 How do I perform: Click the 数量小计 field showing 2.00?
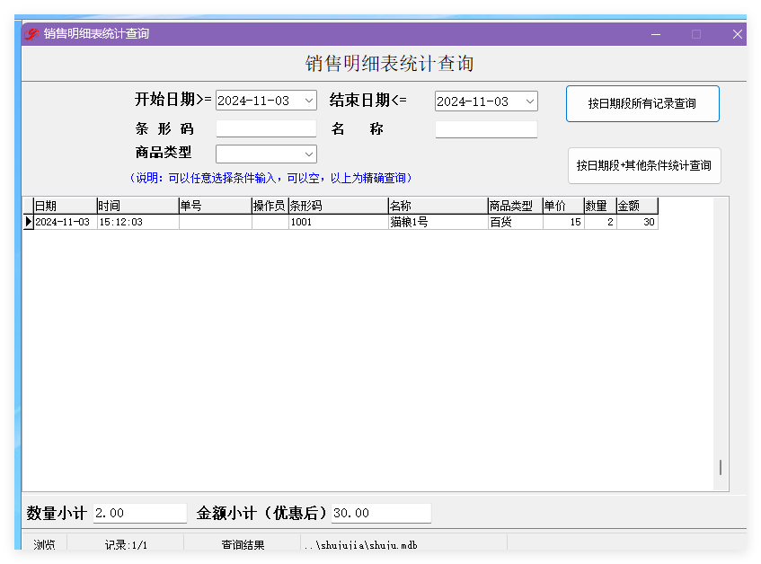point(140,513)
